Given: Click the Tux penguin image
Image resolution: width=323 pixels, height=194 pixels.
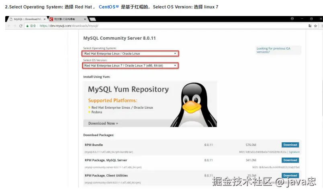Looking at the screenshot, I should coord(194,105).
